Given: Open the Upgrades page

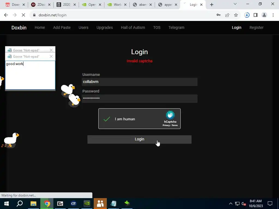Looking at the screenshot, I should 105,27.
